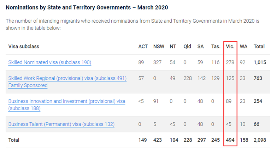This screenshot has height=152, width=277.
Task: Click the Nominations by State and Territory heading
Action: [x=87, y=7]
